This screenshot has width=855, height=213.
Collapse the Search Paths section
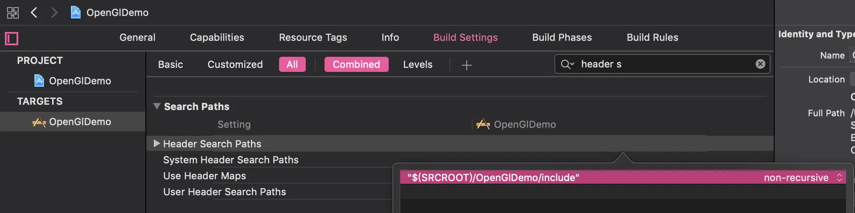tap(157, 106)
